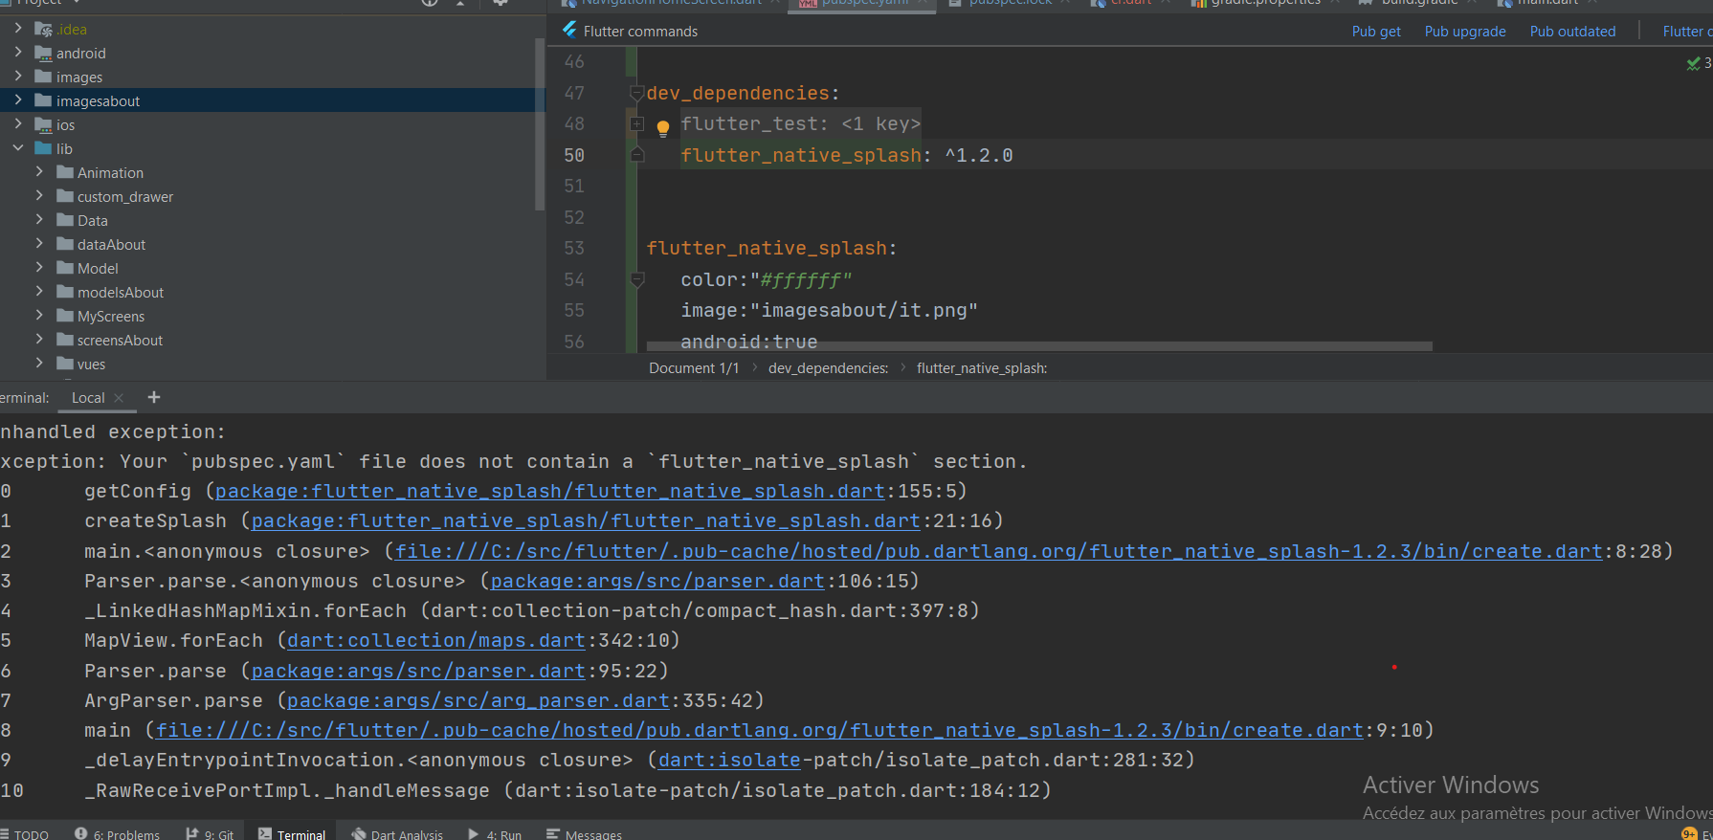Expand the MyScreens folder

point(39,315)
